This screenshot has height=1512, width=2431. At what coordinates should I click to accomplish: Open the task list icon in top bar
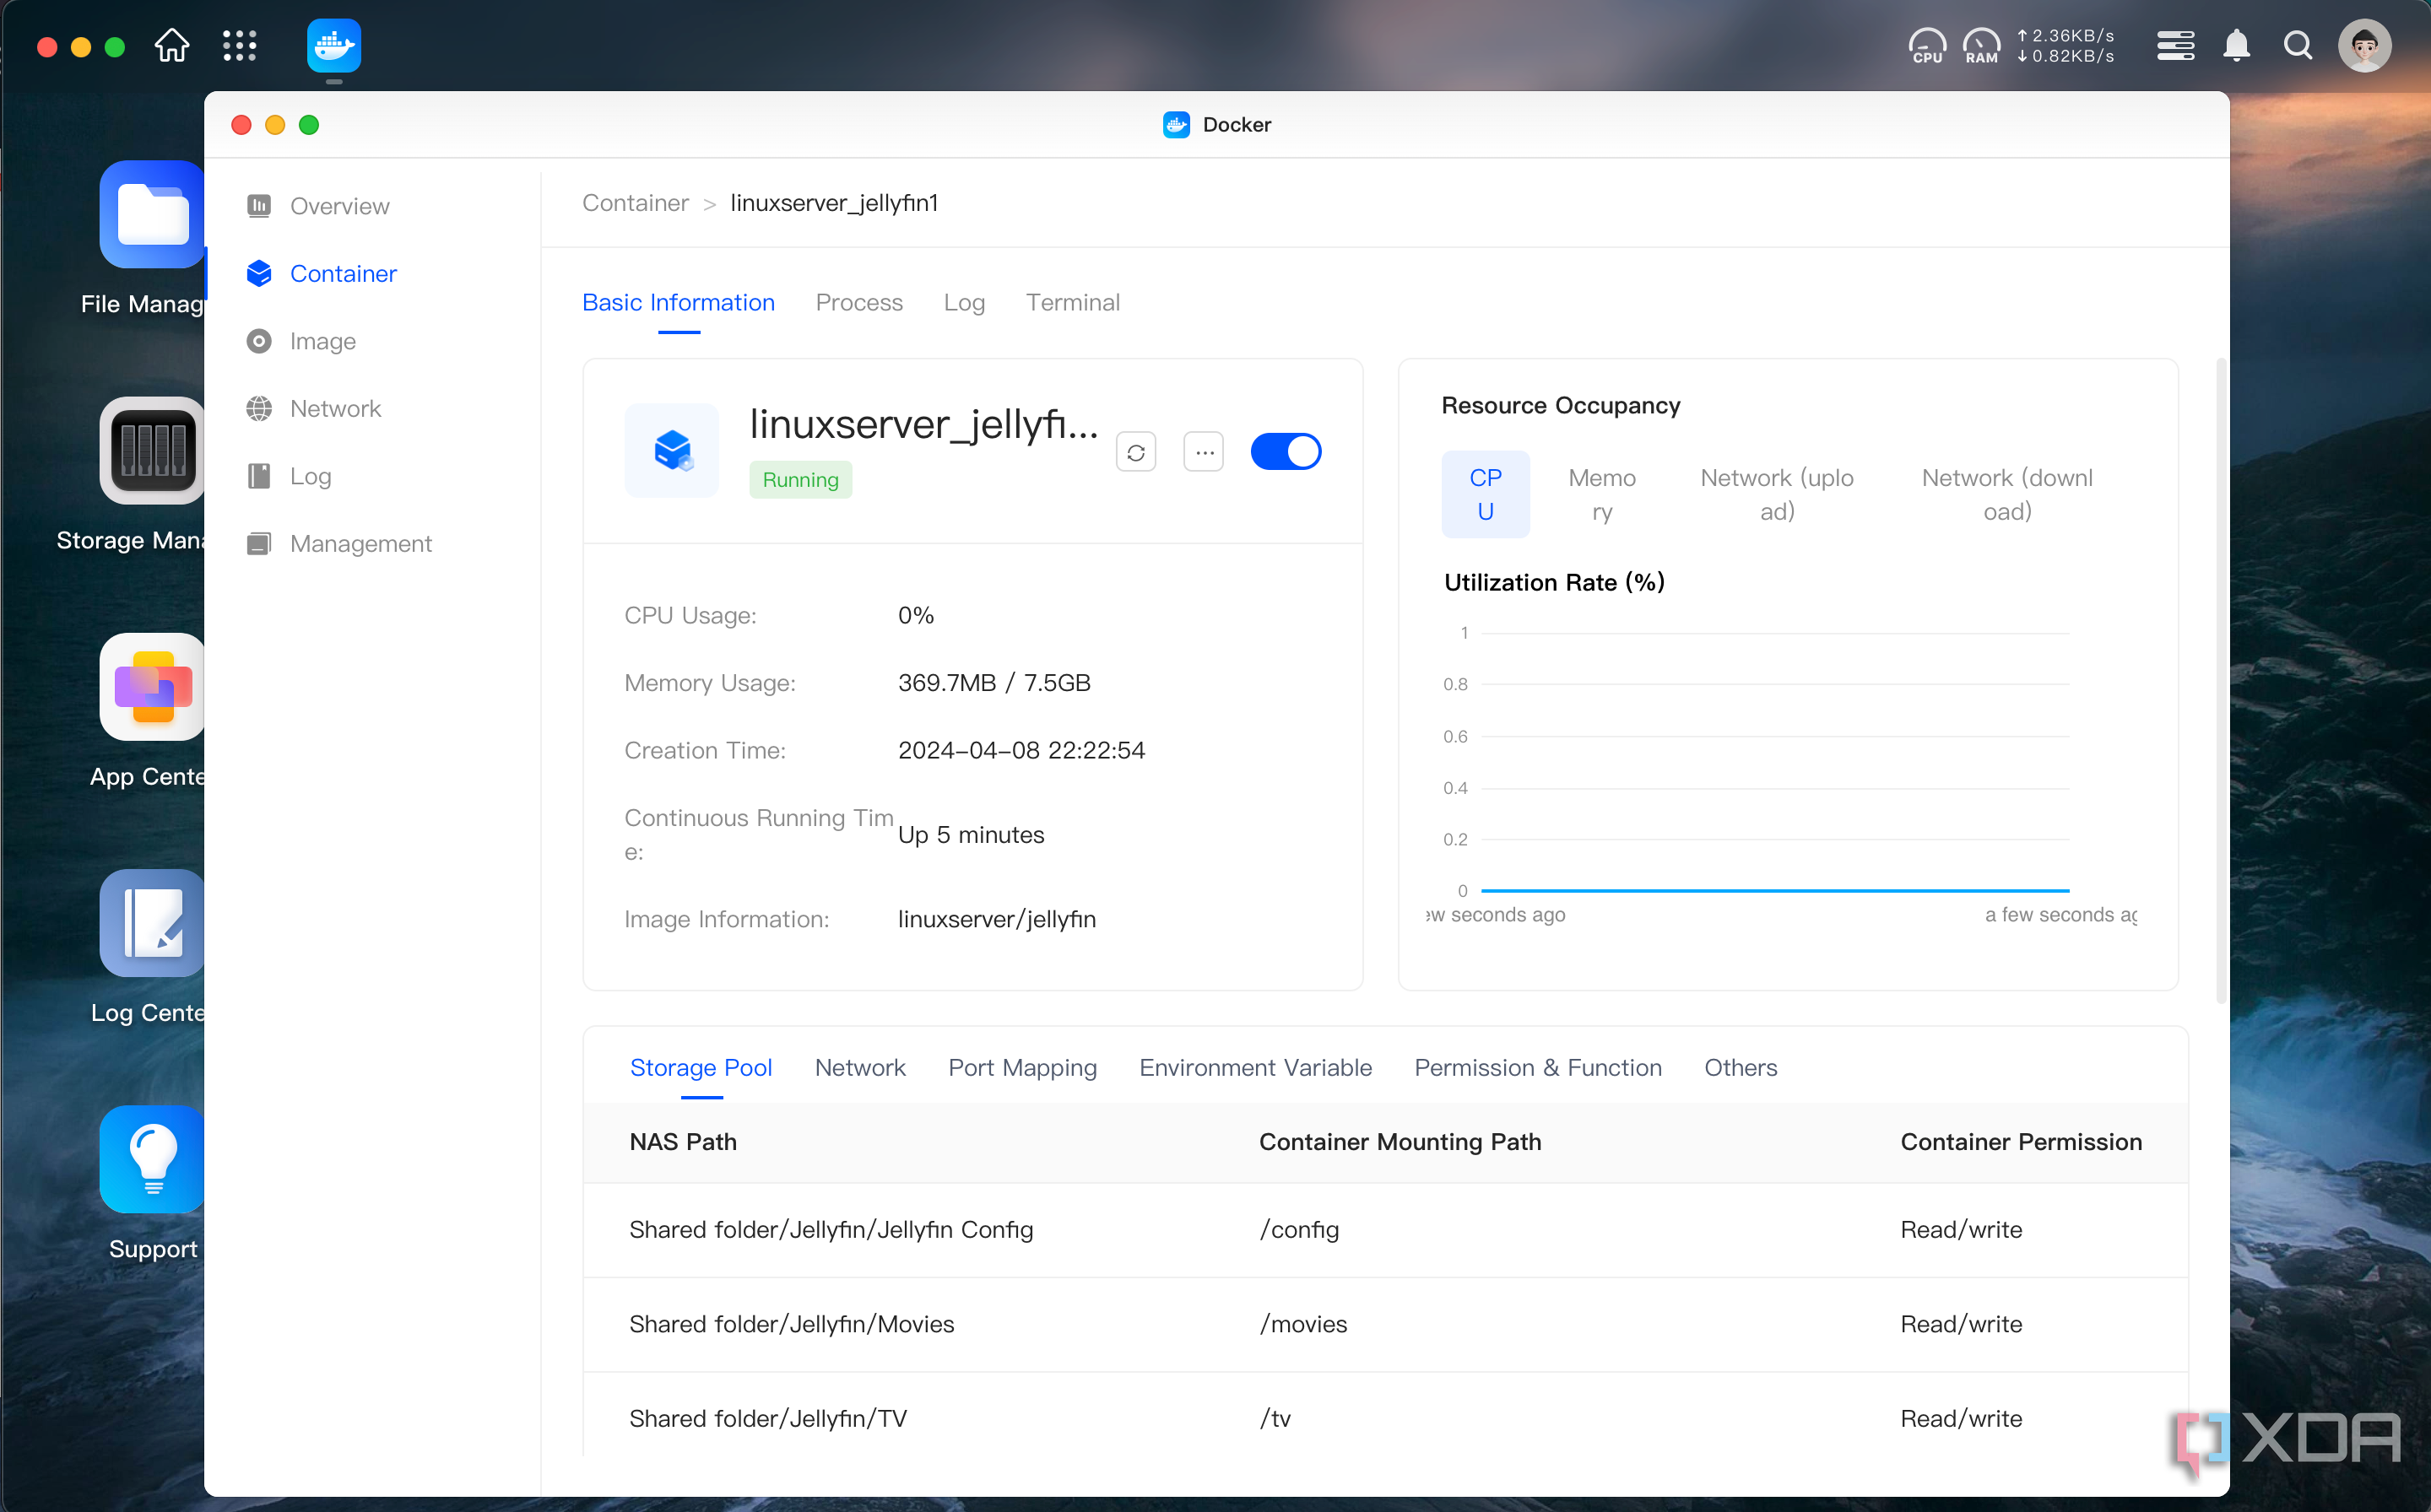click(x=2175, y=45)
